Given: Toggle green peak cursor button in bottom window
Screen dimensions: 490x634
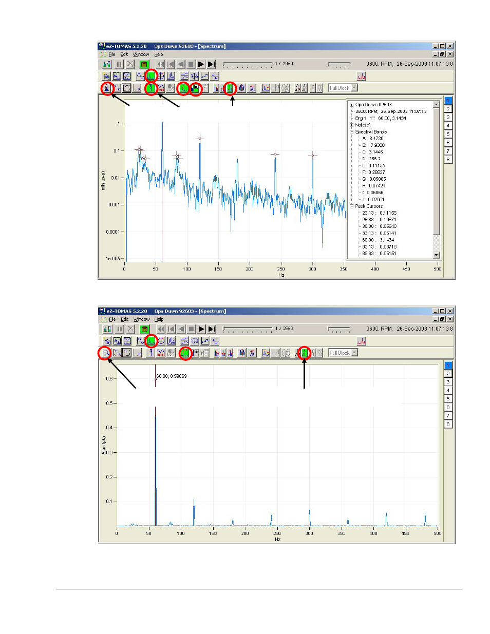Looking at the screenshot, I should [184, 353].
